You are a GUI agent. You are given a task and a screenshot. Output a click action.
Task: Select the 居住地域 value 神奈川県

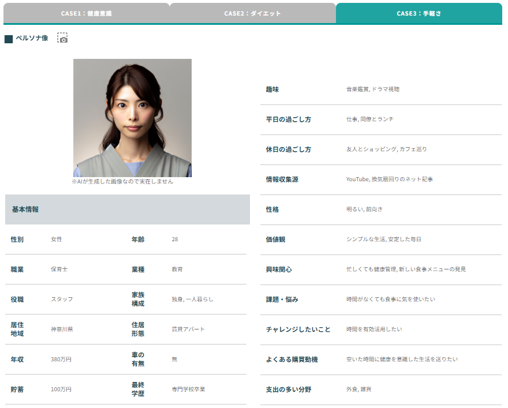coord(62,330)
